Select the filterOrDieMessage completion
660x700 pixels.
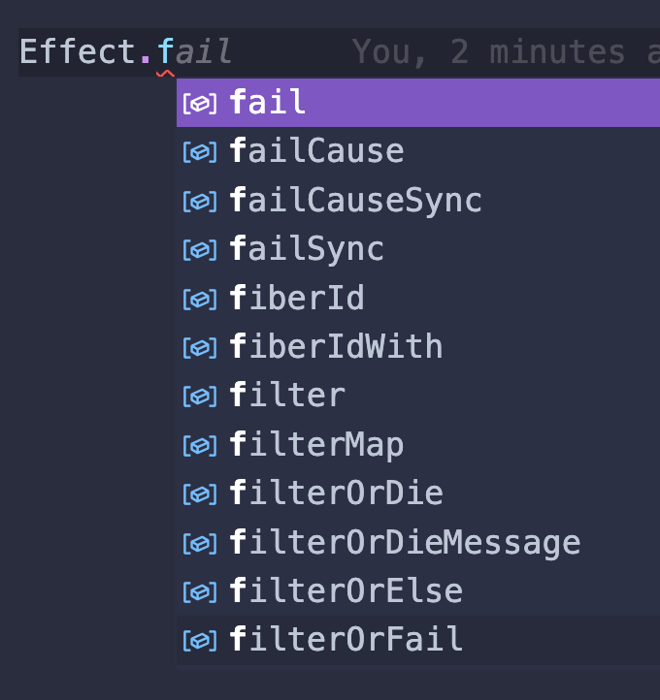[x=405, y=542]
